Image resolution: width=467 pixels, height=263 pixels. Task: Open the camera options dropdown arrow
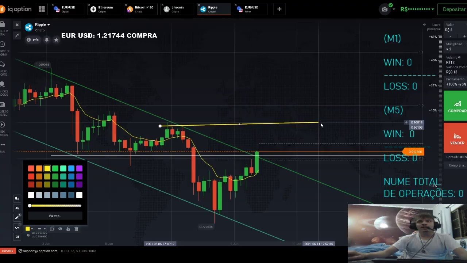click(394, 9)
